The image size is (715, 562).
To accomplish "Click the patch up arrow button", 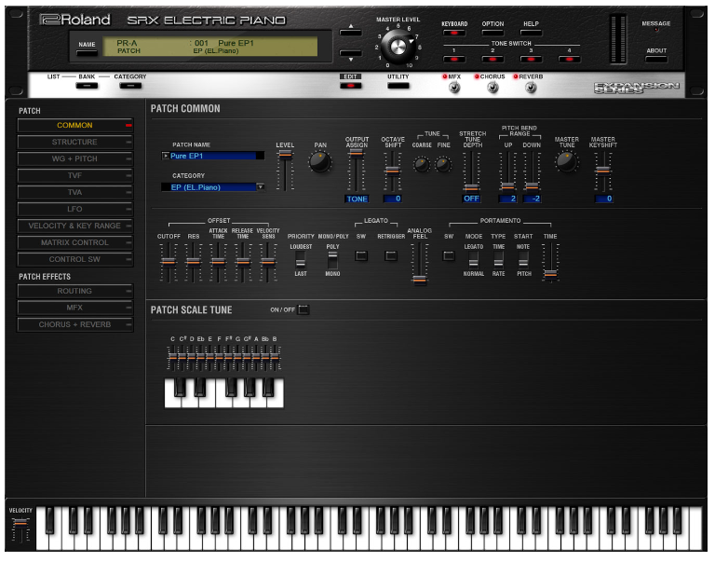I will point(351,31).
